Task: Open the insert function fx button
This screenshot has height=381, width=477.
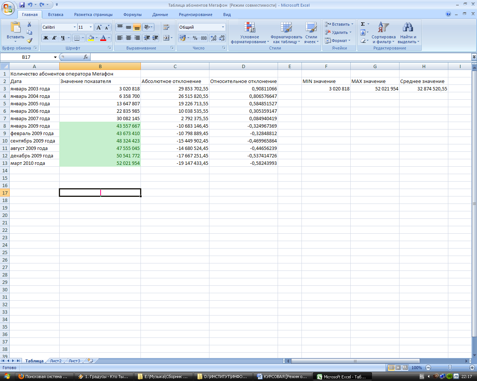Action: (86, 57)
